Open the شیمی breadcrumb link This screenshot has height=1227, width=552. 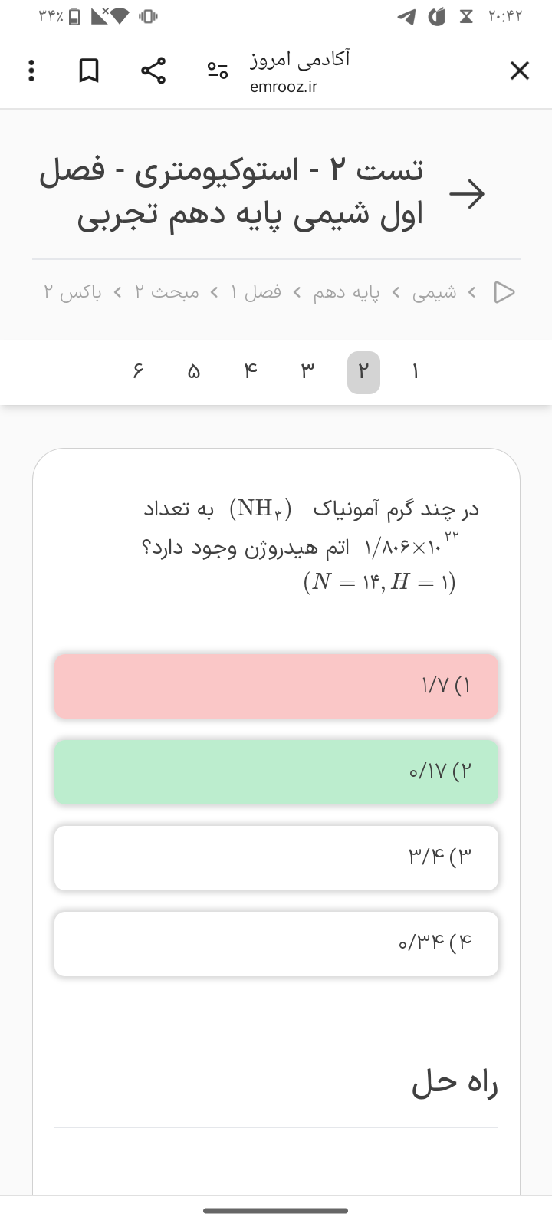434,292
